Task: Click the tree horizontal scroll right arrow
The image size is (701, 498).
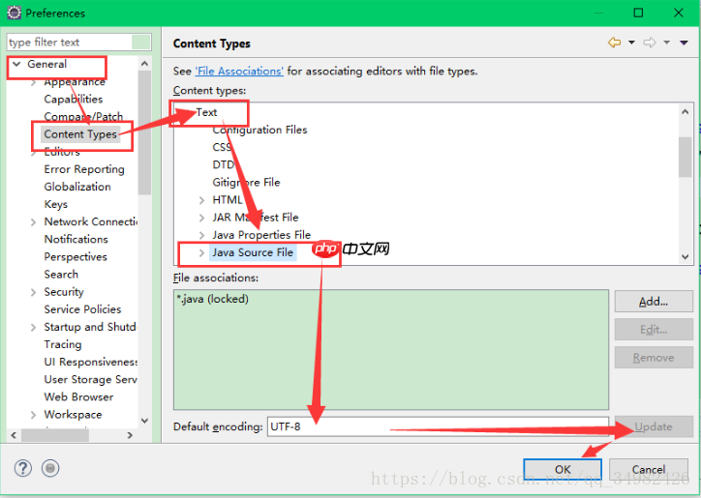Action: 130,435
